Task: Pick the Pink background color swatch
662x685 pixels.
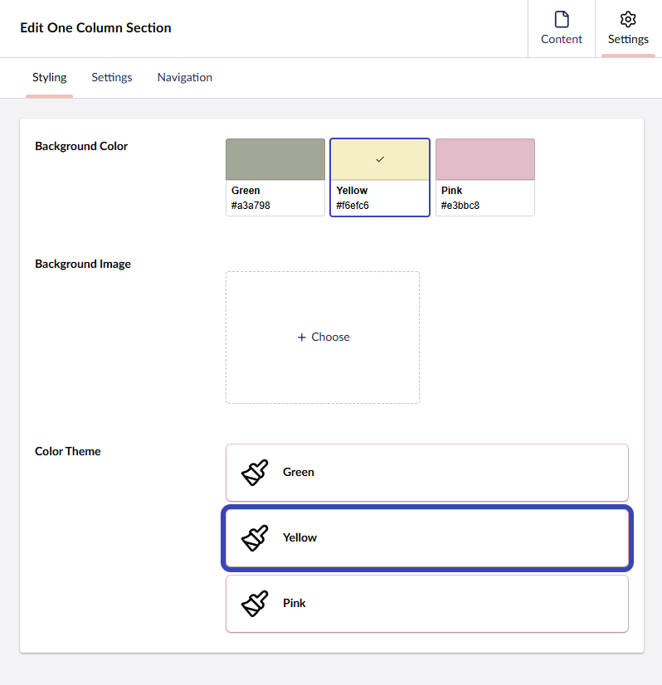Action: pyautogui.click(x=485, y=159)
